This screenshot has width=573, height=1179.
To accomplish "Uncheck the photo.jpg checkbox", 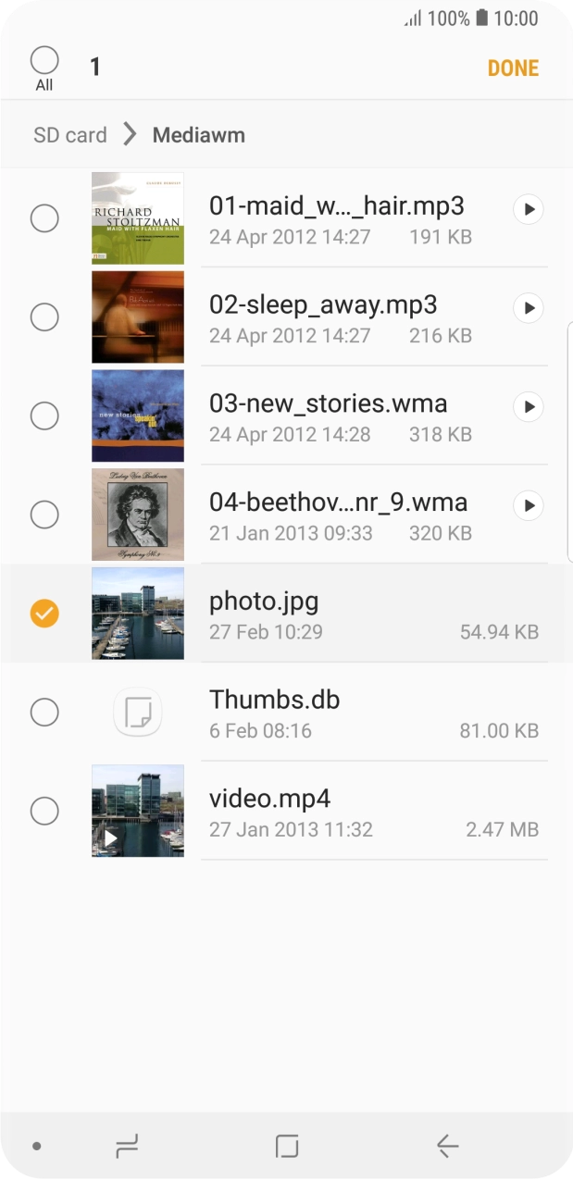I will point(44,613).
